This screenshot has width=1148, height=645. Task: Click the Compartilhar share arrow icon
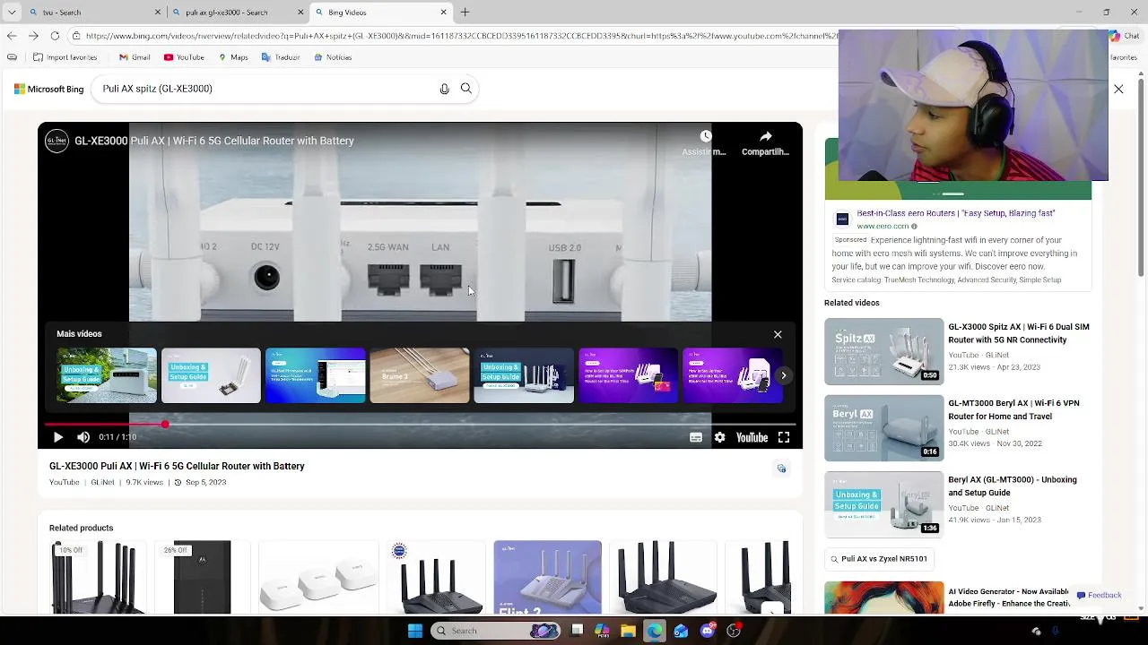point(765,136)
